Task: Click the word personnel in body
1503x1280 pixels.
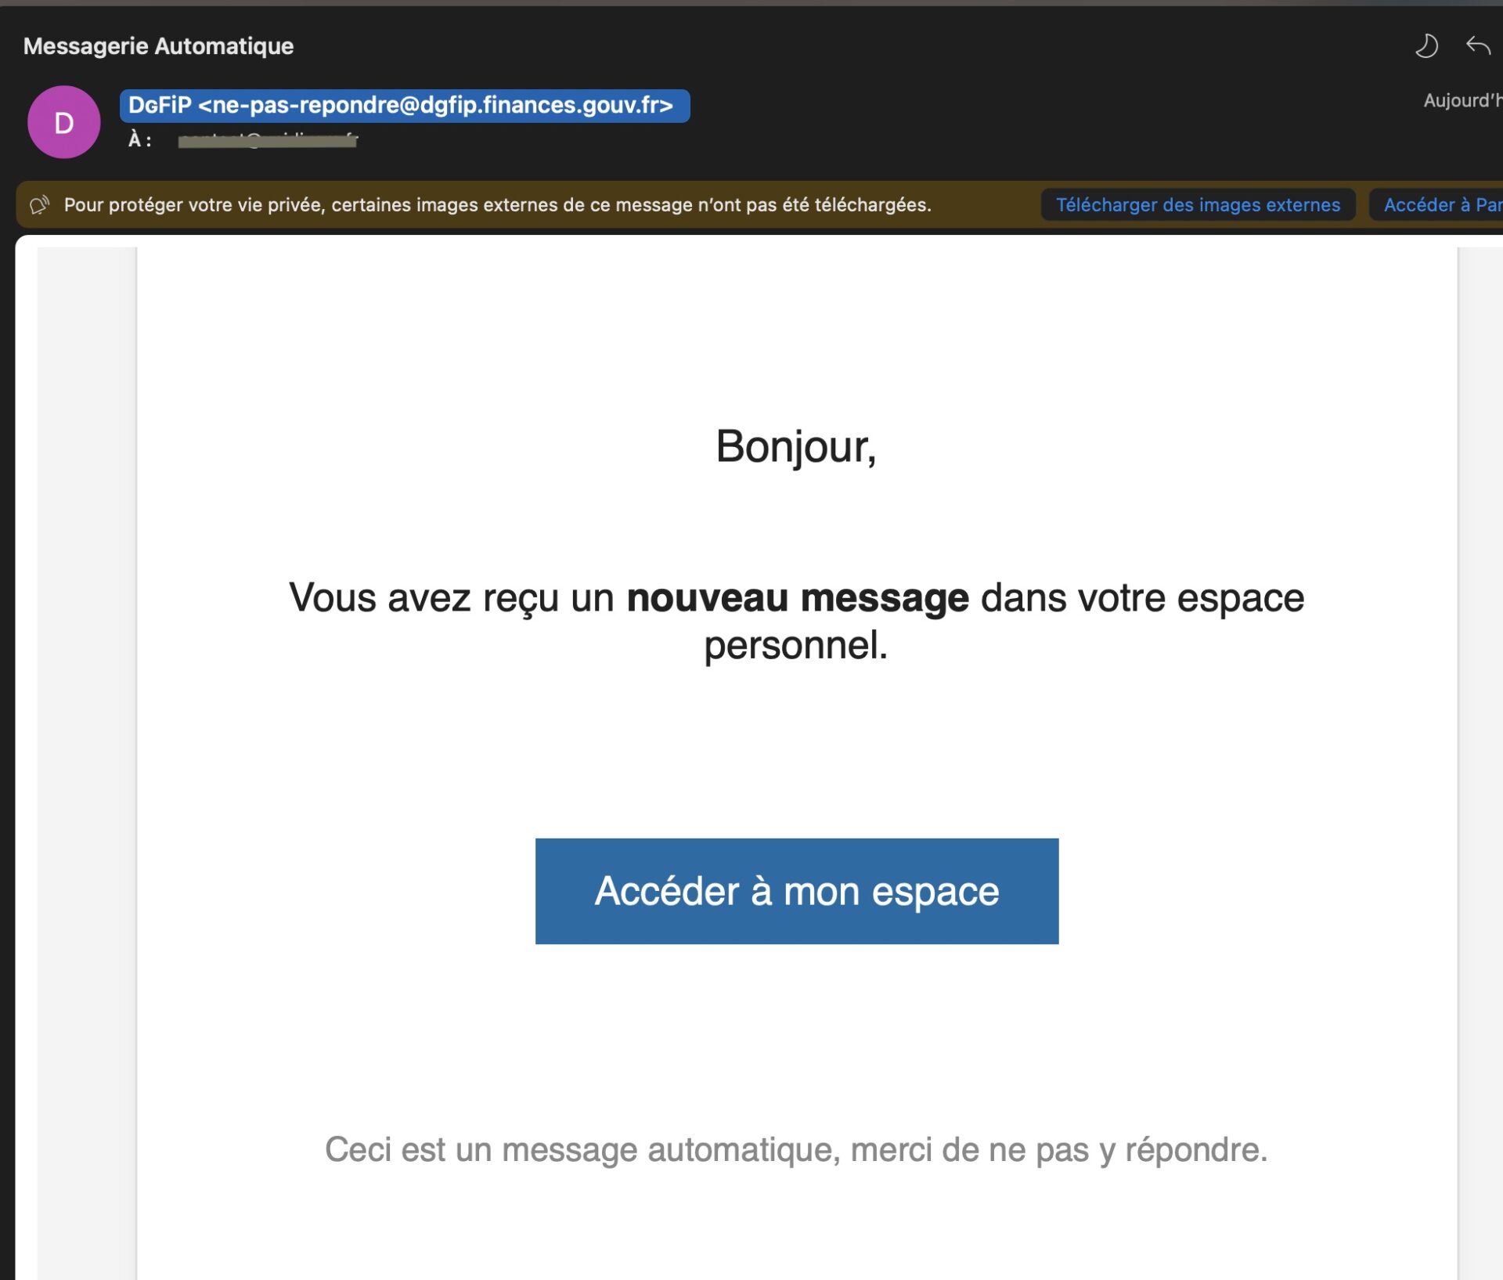Action: (x=796, y=647)
